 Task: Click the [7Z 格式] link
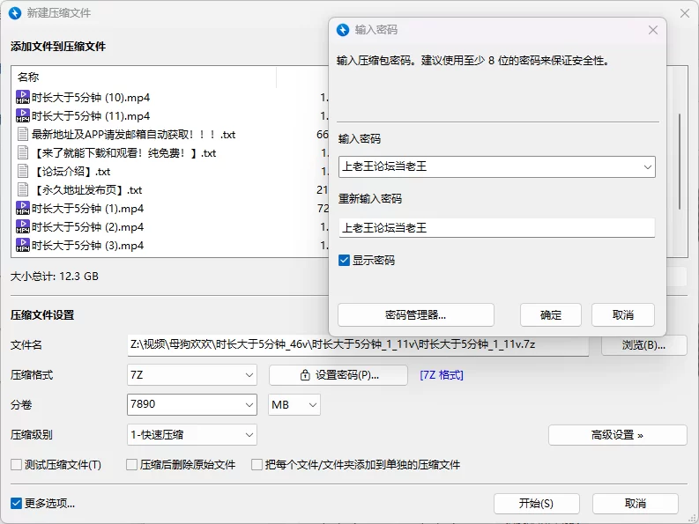coord(442,375)
